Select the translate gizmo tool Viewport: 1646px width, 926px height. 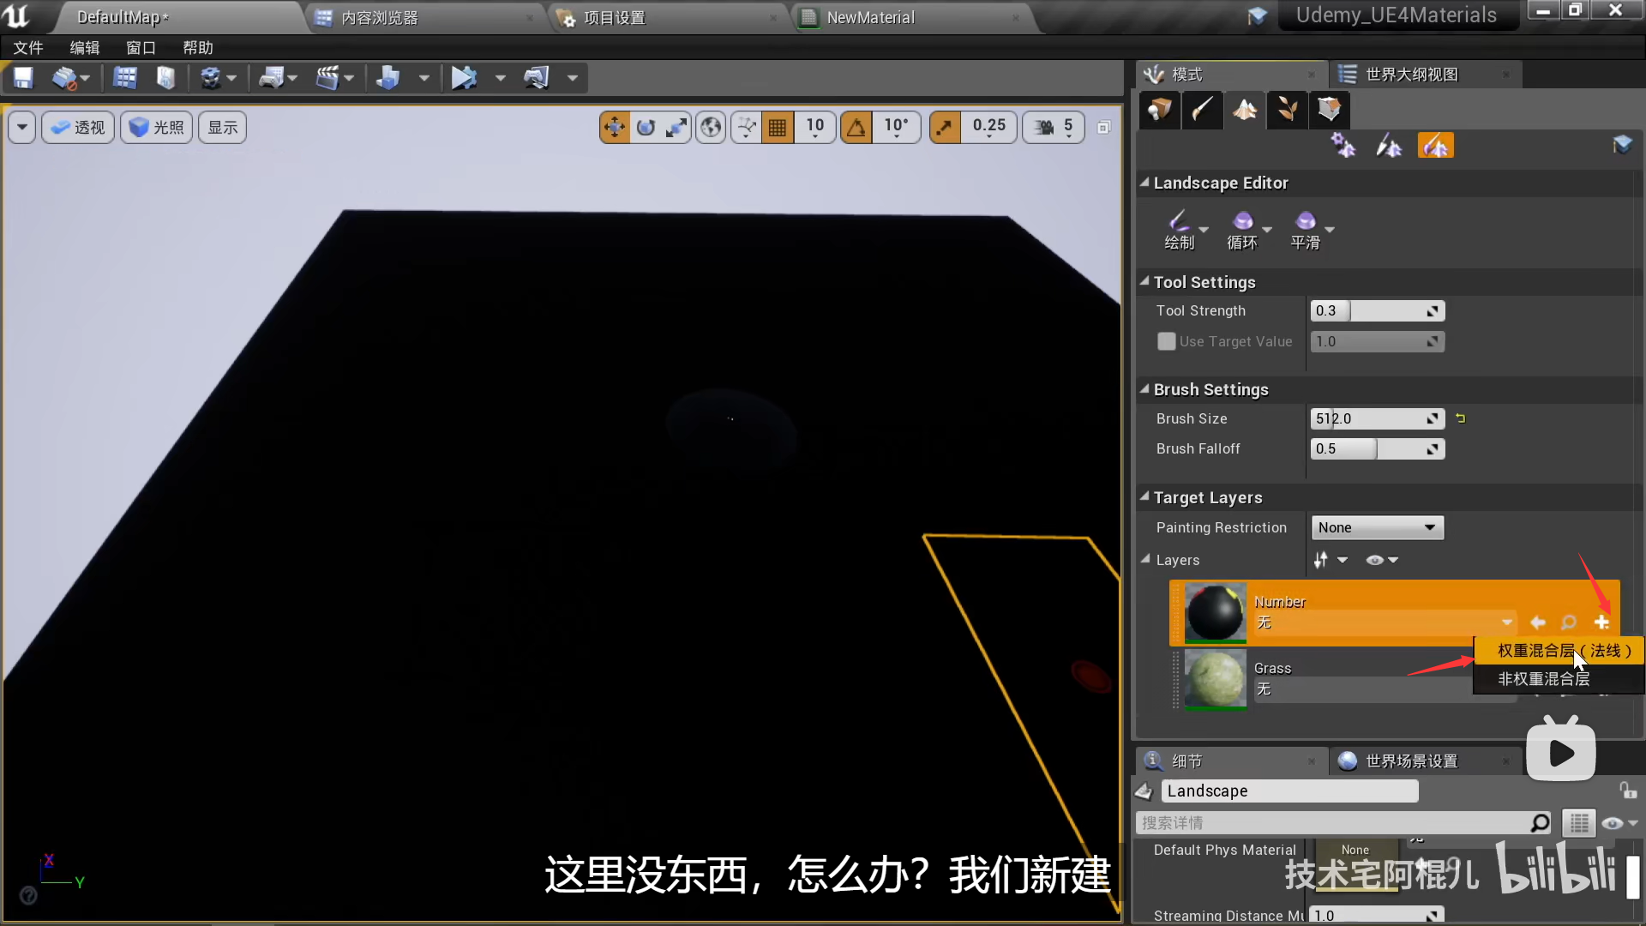(x=615, y=128)
